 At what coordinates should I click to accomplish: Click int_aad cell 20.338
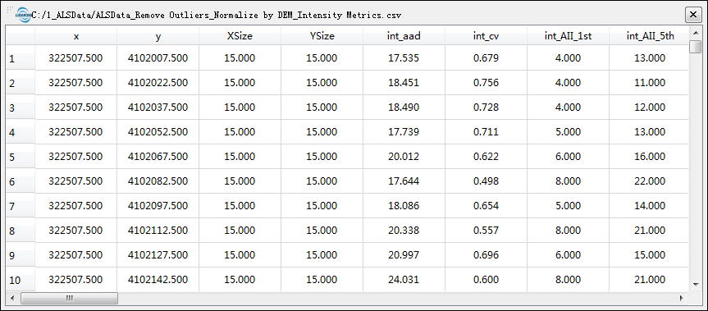click(404, 231)
